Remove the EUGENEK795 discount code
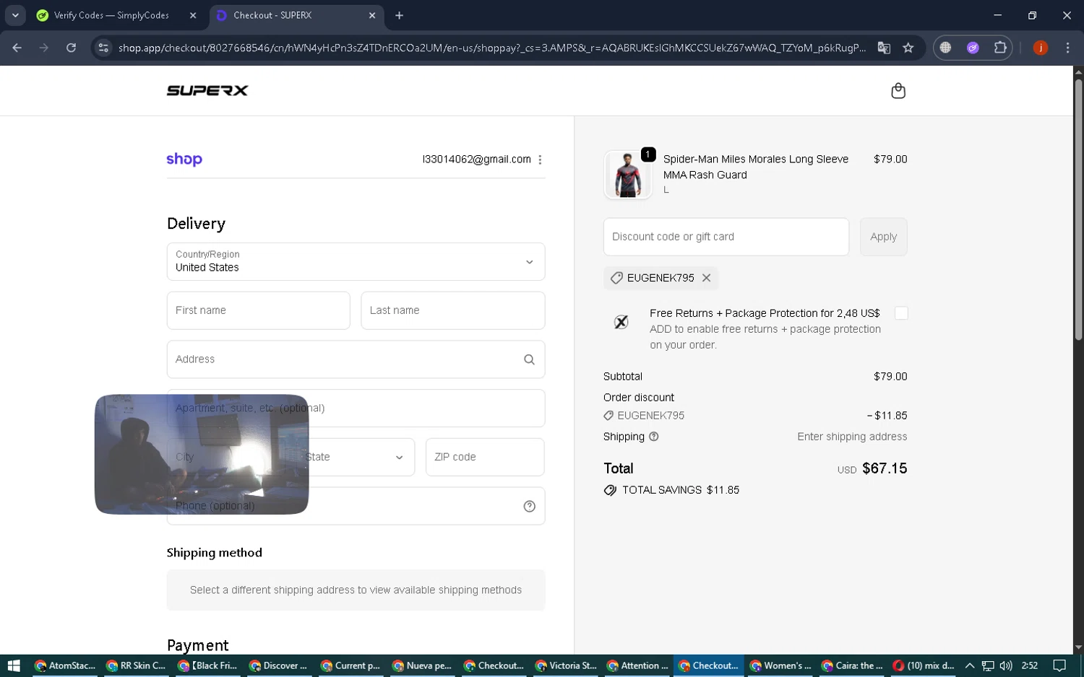The height and width of the screenshot is (677, 1084). click(707, 278)
